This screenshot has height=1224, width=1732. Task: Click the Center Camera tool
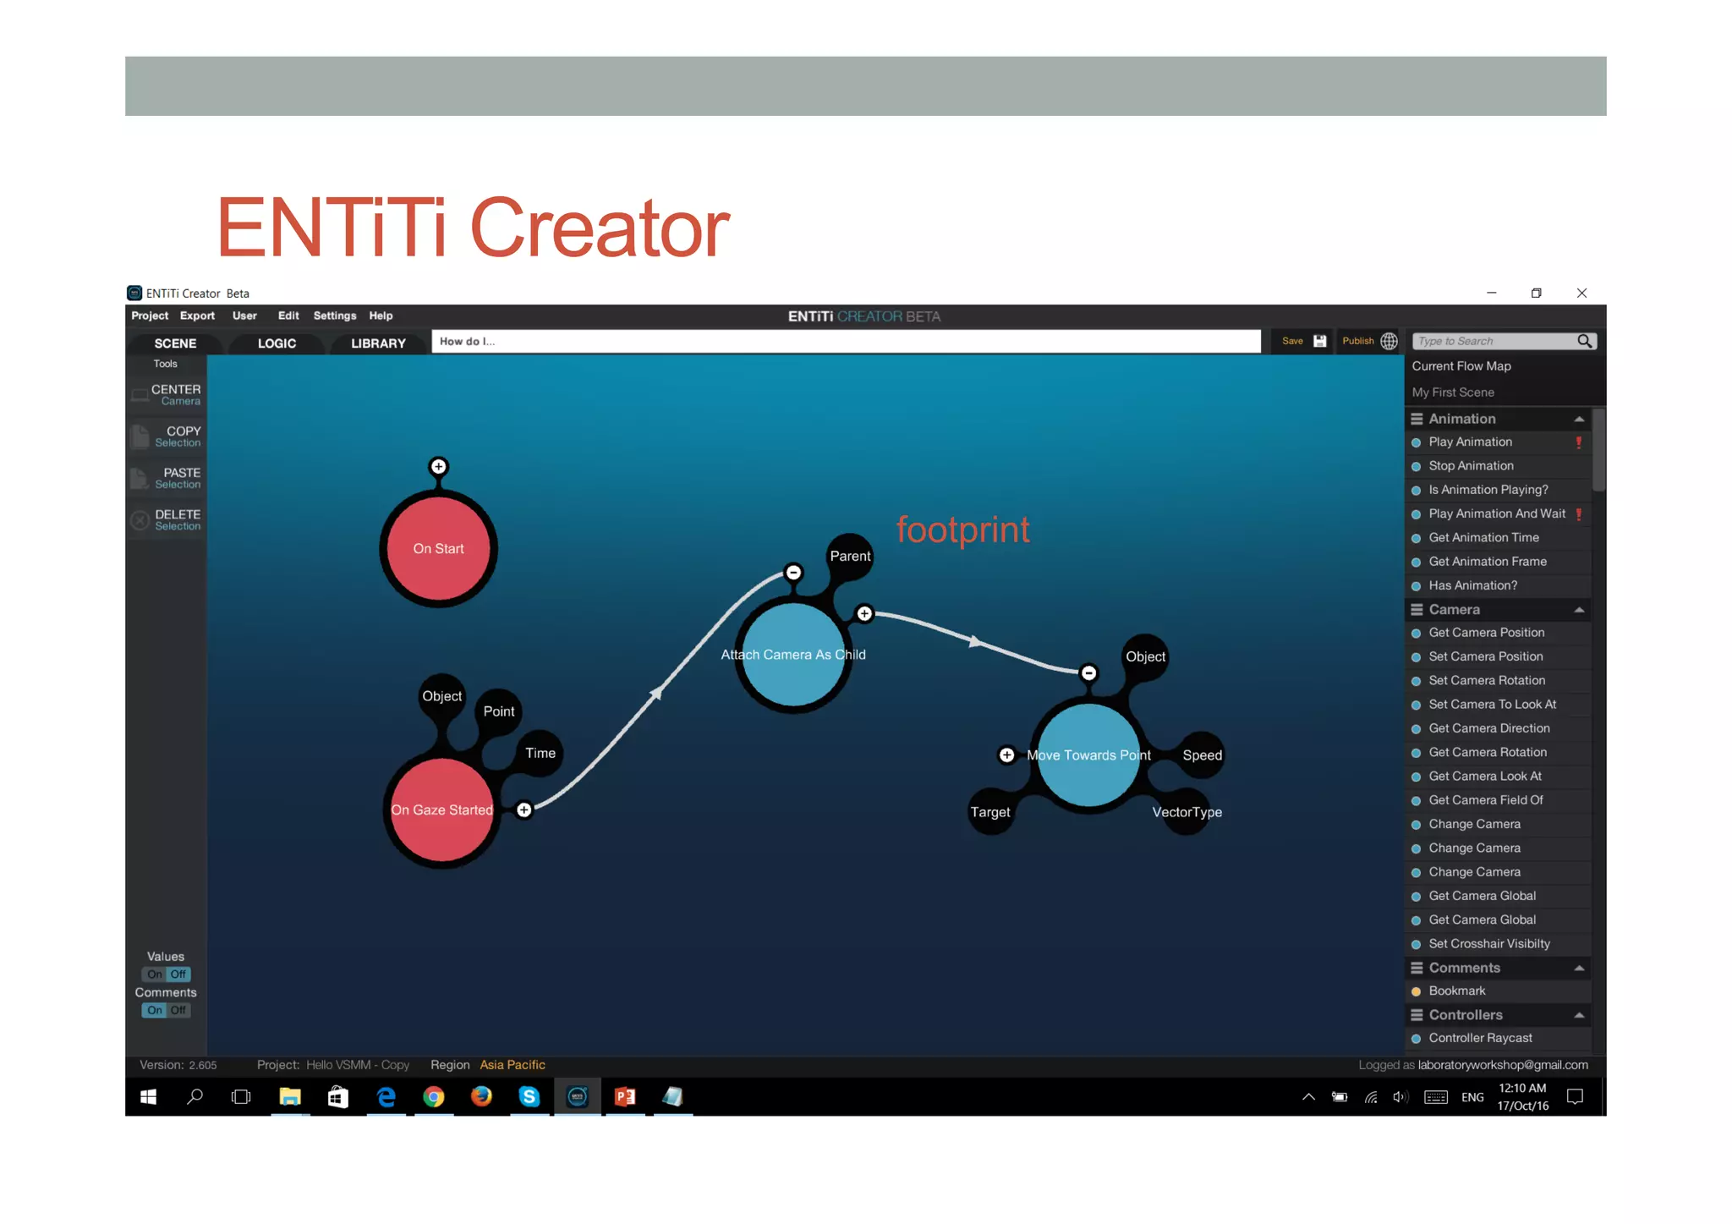click(x=167, y=395)
